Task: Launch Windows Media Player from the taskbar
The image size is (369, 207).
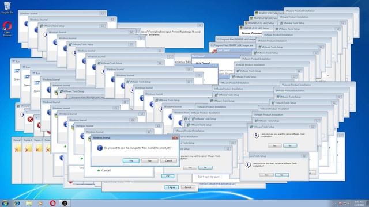Action: tap(41, 203)
